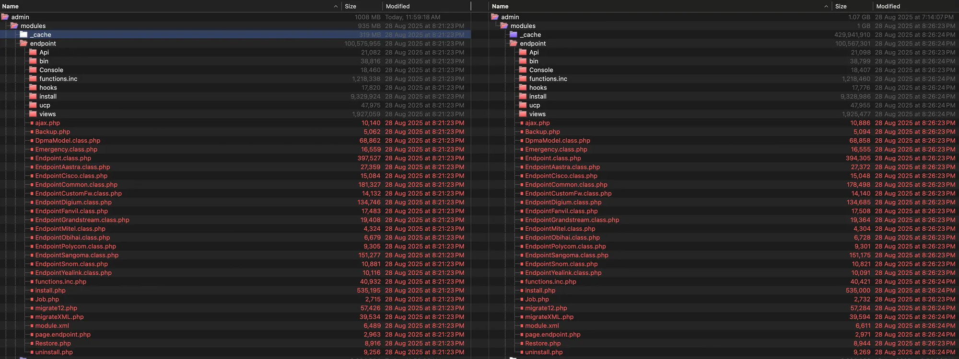Select EndpointAastra.class.php in the left pane
The height and width of the screenshot is (359, 959).
click(x=72, y=167)
